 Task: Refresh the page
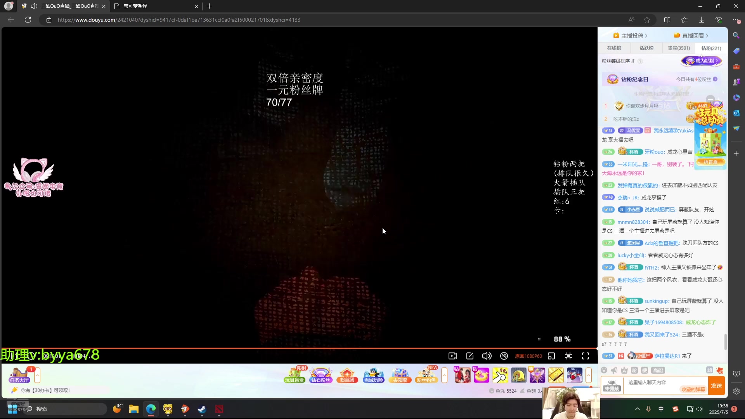28,20
